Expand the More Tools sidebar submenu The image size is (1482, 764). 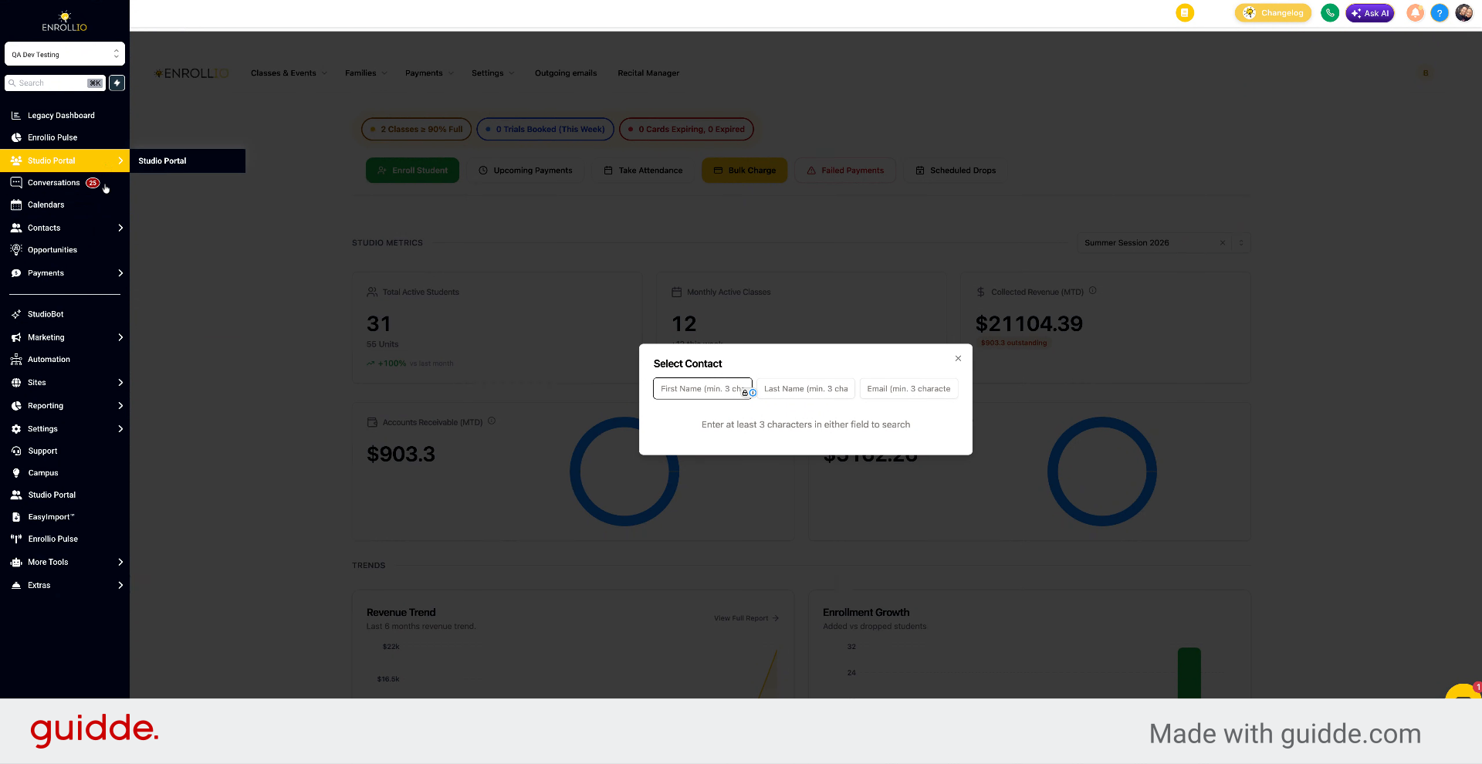(120, 563)
